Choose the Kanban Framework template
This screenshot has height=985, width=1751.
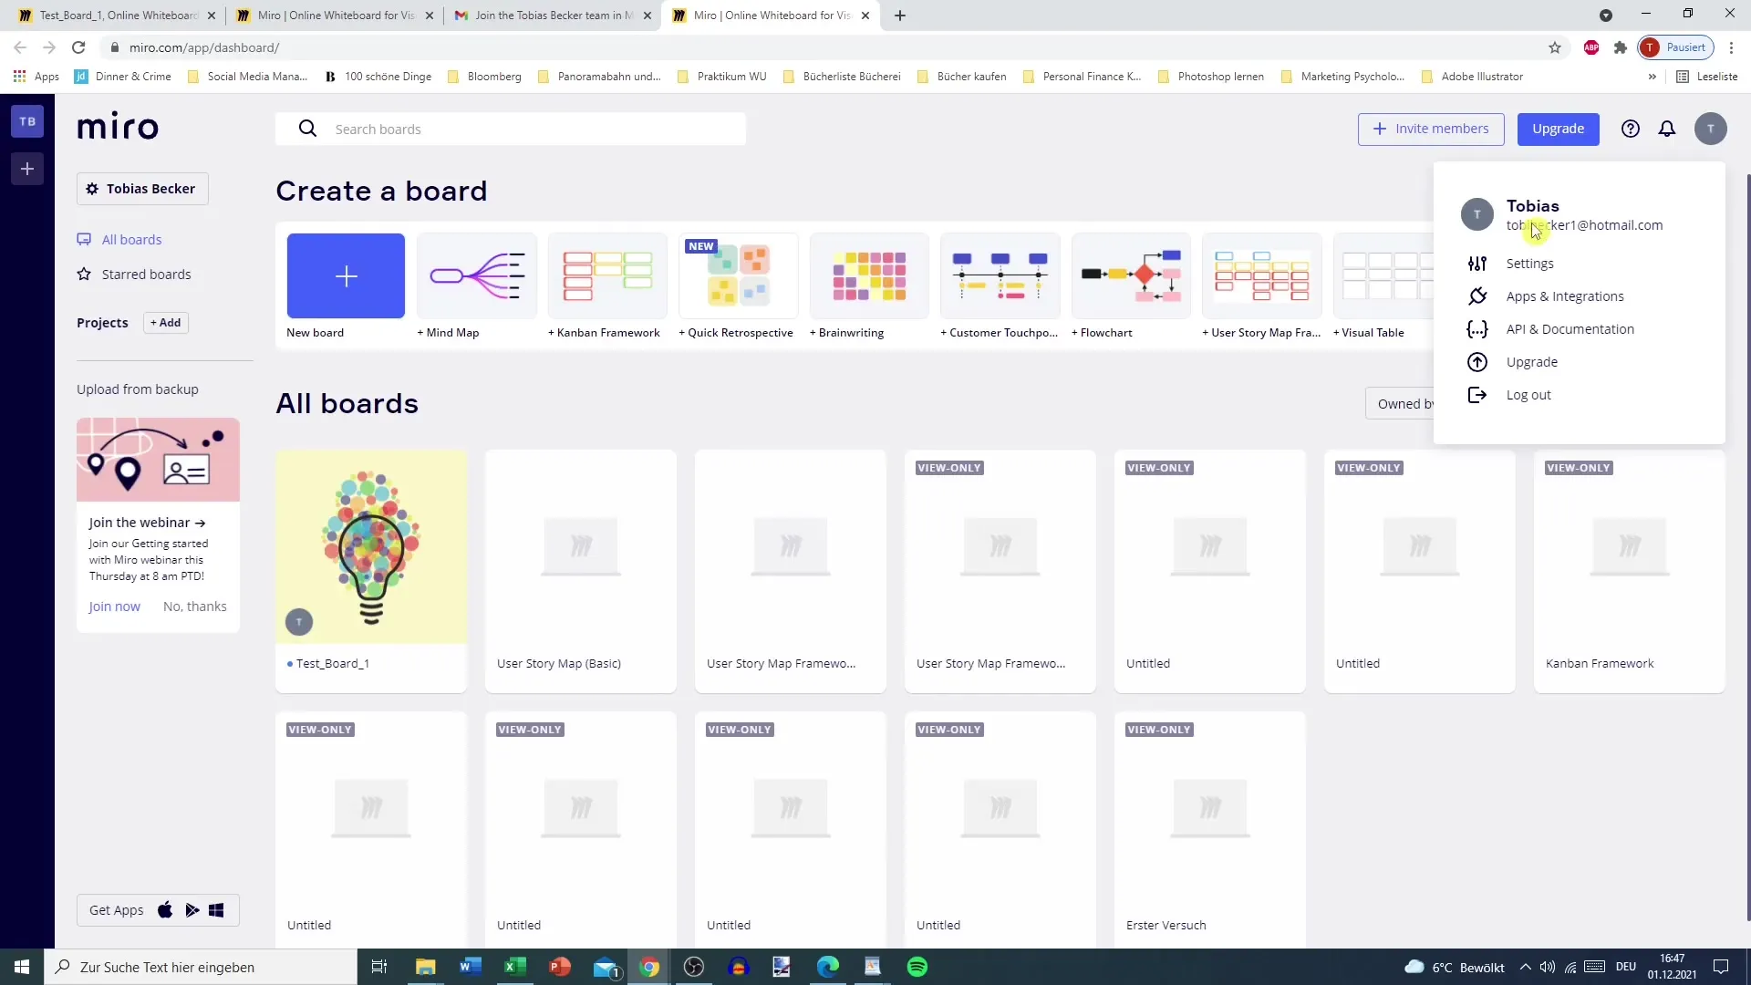(607, 275)
